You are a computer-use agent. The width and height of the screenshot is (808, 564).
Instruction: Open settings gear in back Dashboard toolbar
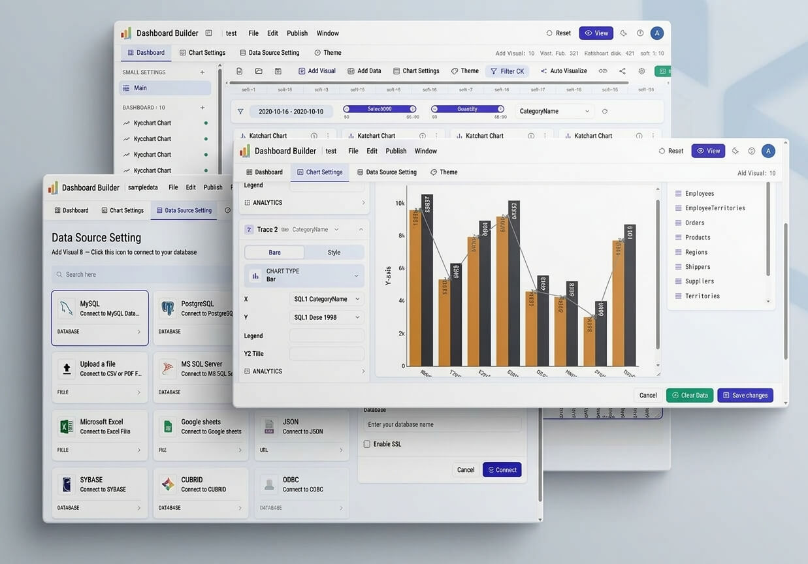pos(641,71)
